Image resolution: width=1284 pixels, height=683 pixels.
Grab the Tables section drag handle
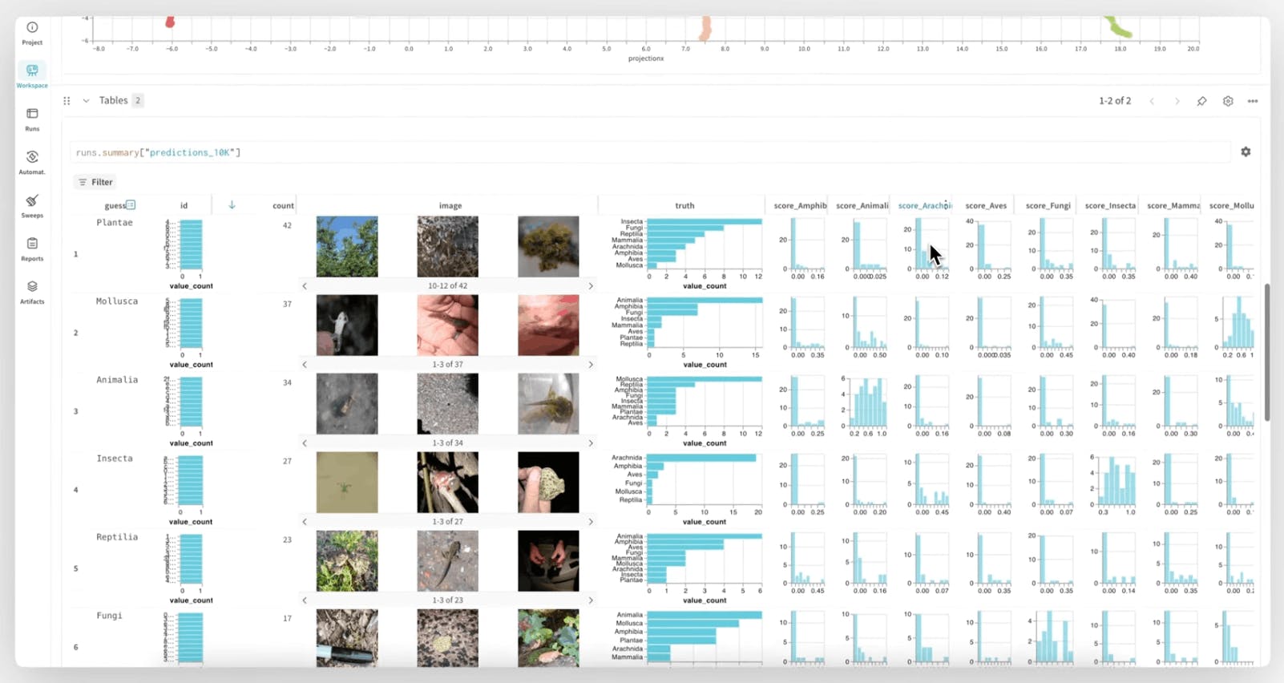(x=67, y=101)
